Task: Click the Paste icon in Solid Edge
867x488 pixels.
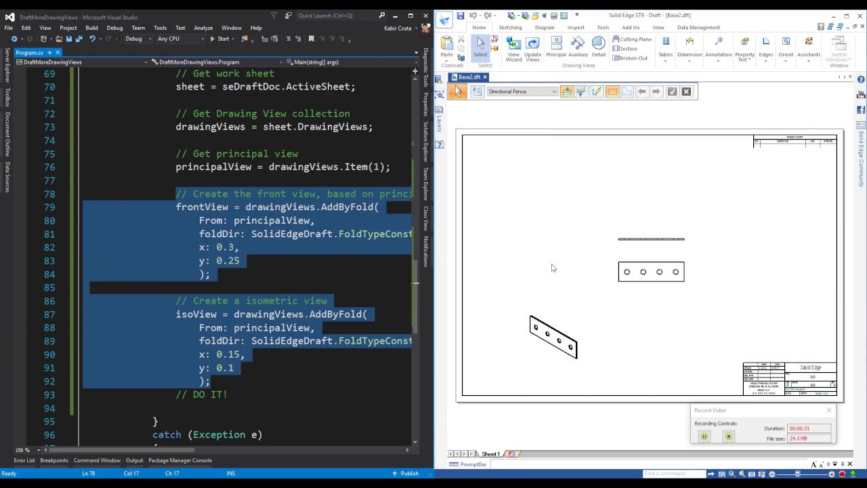Action: (446, 45)
